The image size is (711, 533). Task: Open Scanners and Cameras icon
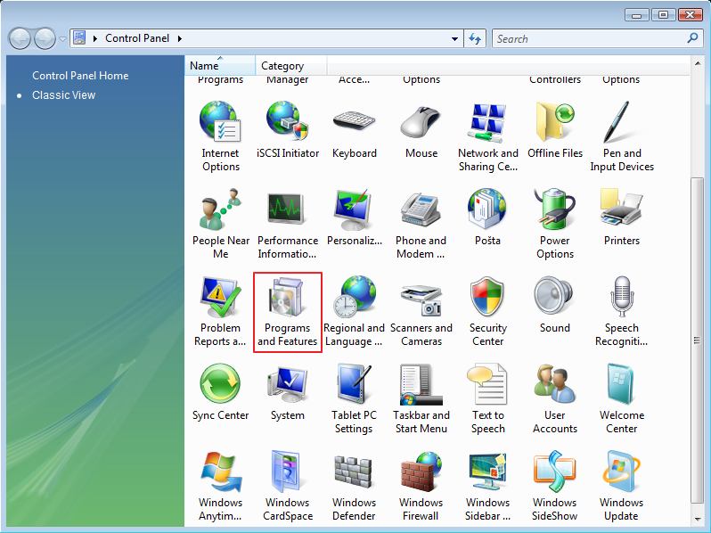click(421, 299)
